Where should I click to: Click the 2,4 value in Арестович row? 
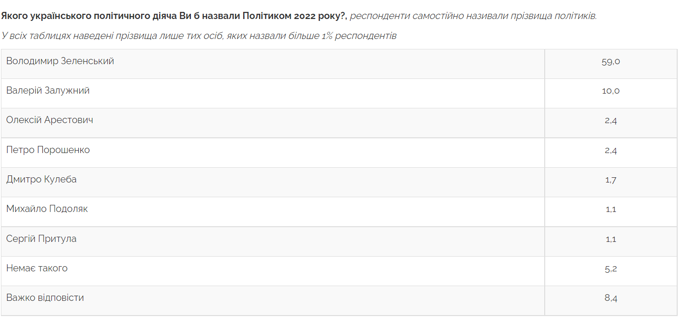tap(610, 121)
